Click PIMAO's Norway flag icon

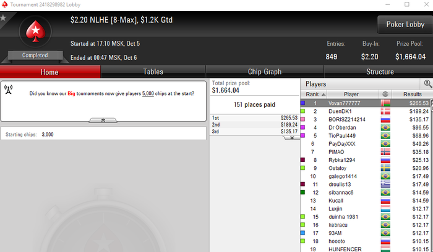pyautogui.click(x=385, y=152)
